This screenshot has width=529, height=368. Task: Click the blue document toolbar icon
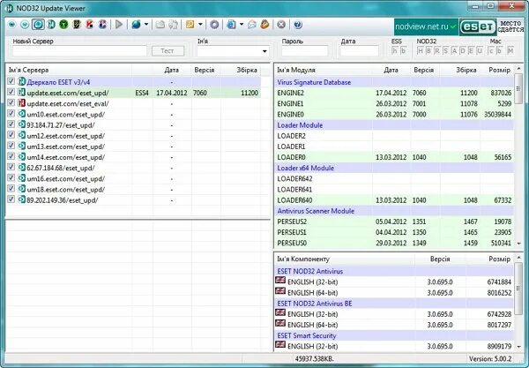tap(231, 25)
